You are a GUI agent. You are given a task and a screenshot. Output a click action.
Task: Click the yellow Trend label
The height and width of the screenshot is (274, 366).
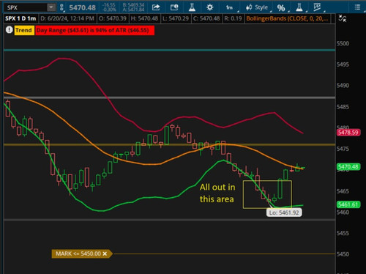(24, 30)
